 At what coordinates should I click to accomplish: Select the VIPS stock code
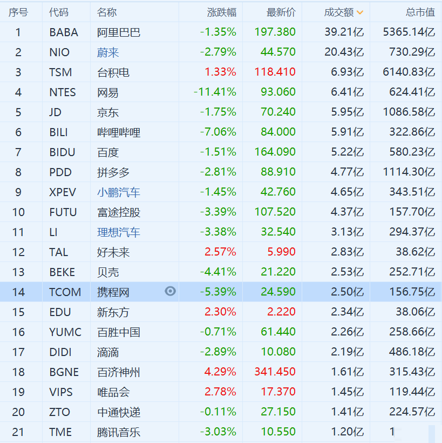(x=61, y=392)
